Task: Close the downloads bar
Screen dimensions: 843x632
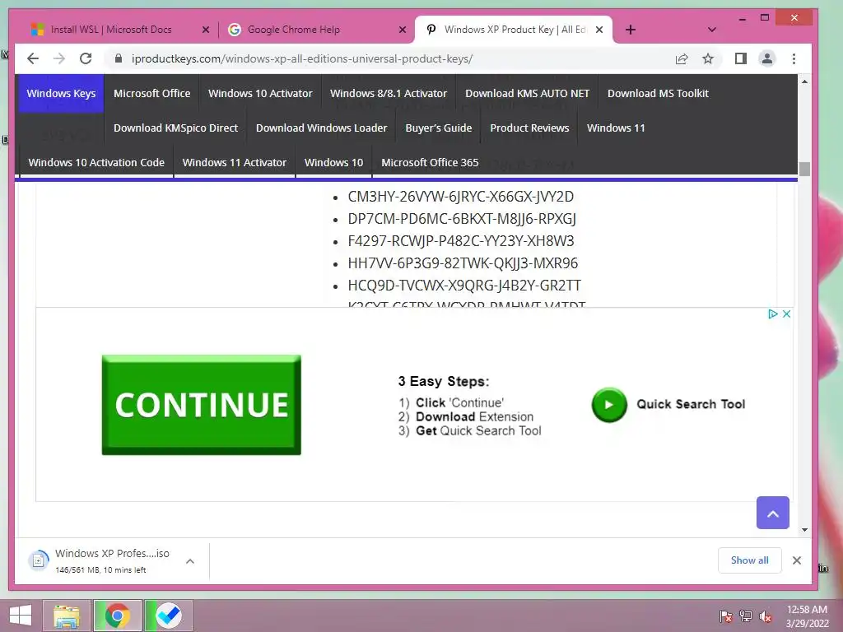Action: click(x=797, y=560)
